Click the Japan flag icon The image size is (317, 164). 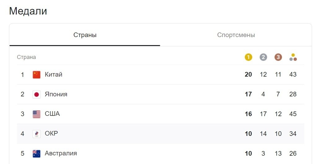click(x=37, y=94)
